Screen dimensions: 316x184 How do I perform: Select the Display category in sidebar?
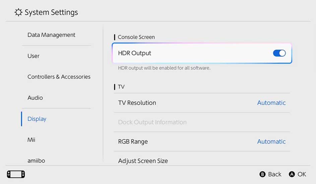(x=37, y=119)
